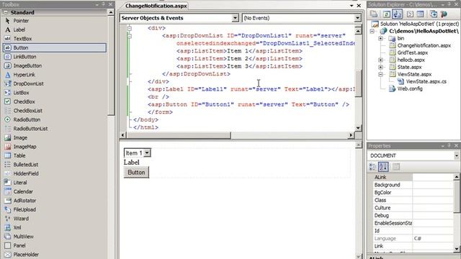This screenshot has width=461, height=259.
Task: Collapse the HelloAspDotNet project node
Action: pos(372,31)
